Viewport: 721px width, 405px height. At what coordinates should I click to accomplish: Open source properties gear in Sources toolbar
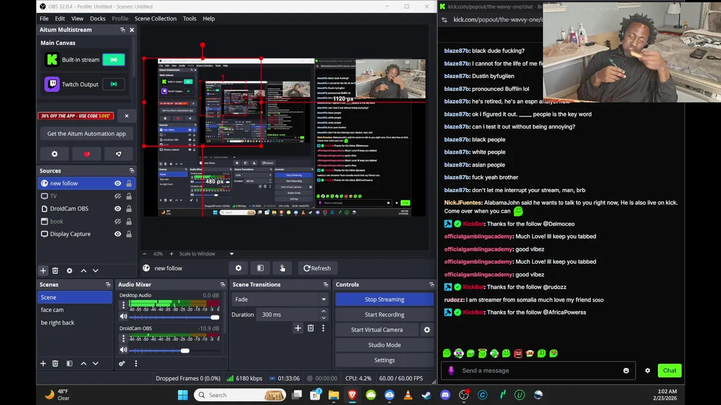(69, 271)
